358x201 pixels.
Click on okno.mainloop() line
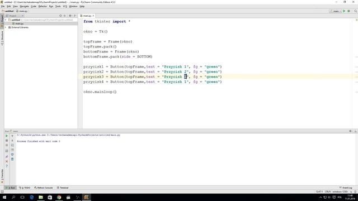100,92
